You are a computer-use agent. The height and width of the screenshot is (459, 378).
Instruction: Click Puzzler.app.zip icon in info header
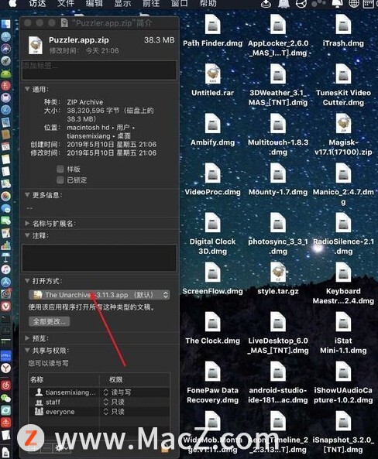point(35,45)
